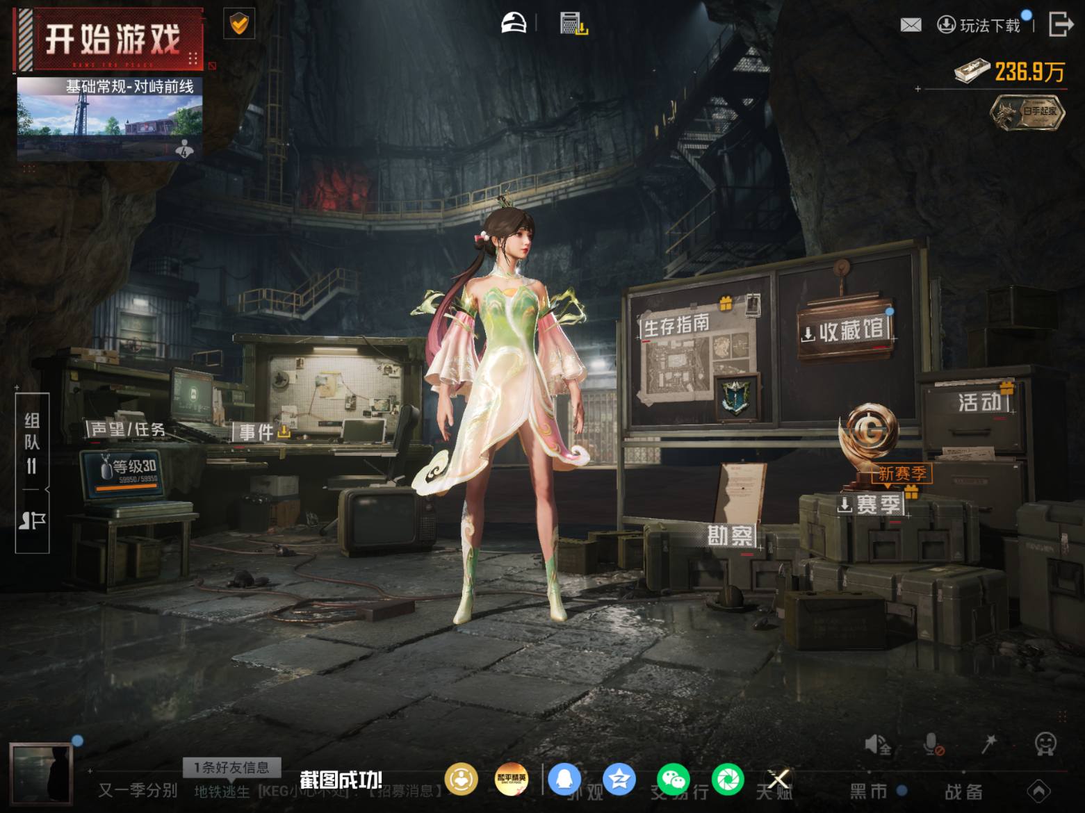Open 声望/任务 reputation and missions
The image size is (1085, 813).
(128, 429)
